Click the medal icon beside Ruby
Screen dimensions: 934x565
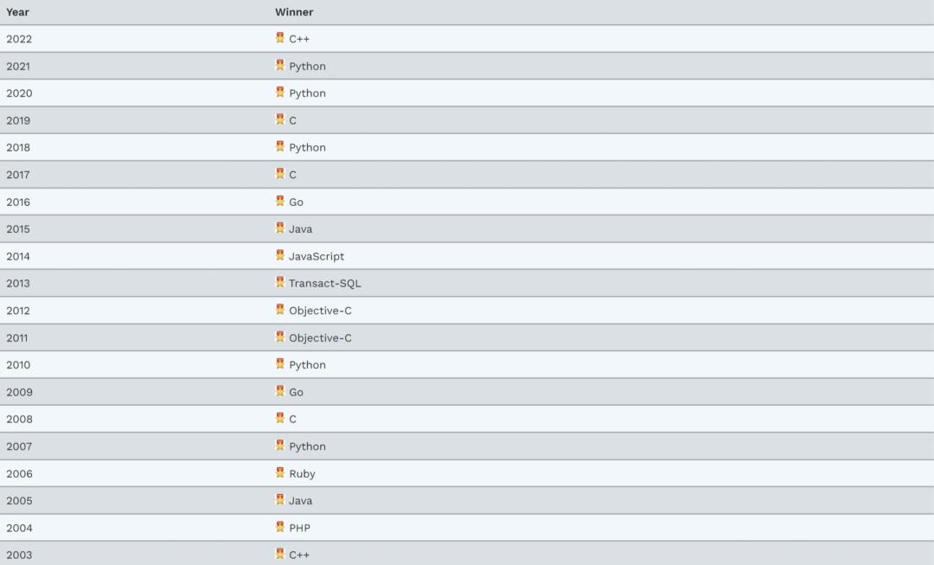(x=280, y=472)
